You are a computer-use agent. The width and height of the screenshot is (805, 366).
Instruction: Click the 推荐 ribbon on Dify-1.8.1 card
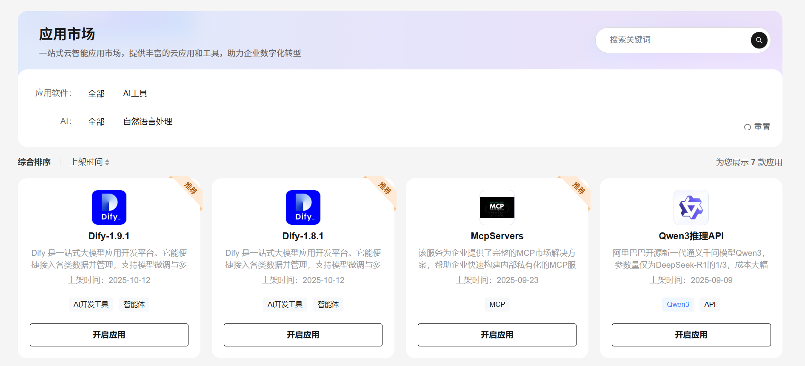[384, 189]
